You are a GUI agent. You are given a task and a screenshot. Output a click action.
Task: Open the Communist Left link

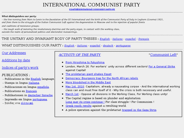pos(163,55)
